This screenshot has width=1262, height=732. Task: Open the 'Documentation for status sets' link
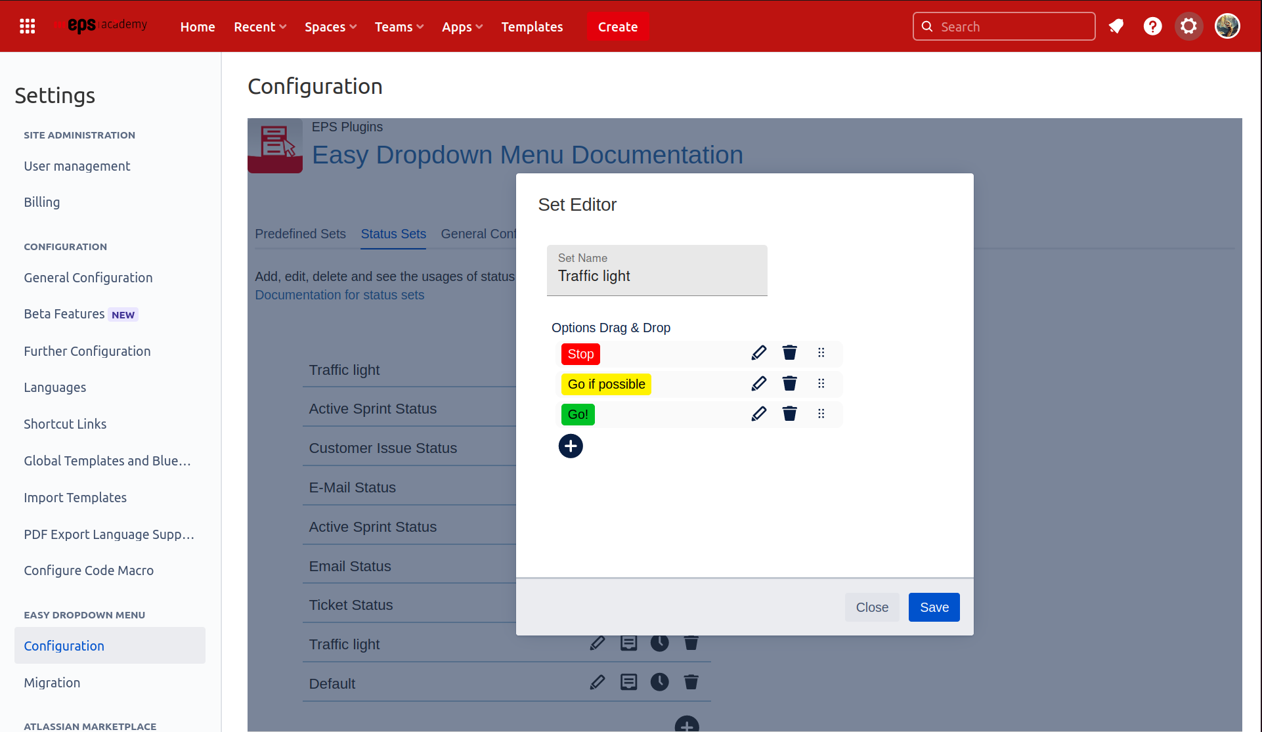coord(339,295)
